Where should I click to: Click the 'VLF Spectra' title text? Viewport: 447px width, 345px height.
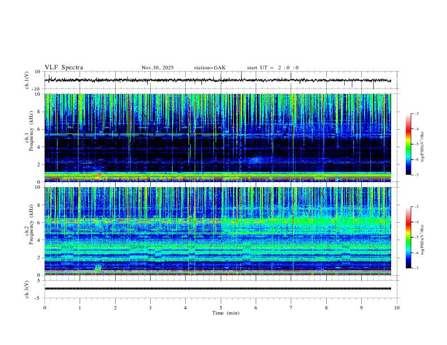click(x=64, y=68)
